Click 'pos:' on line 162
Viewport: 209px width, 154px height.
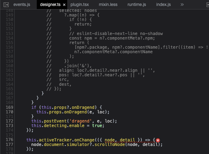coord(64,75)
